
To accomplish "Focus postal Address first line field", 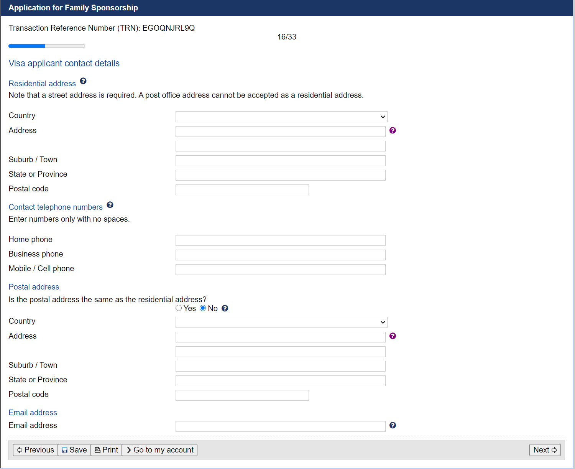I will click(281, 337).
